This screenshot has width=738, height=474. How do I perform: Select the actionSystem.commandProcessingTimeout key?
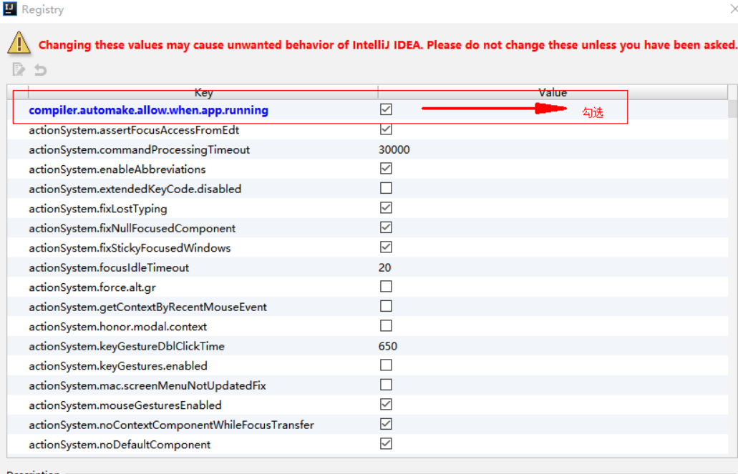140,149
